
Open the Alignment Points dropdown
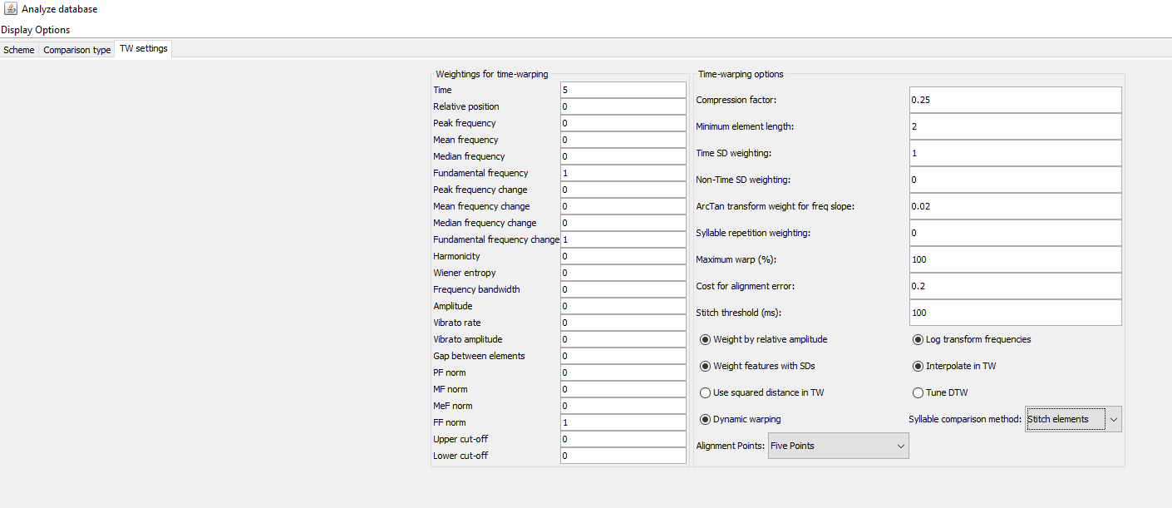point(838,446)
